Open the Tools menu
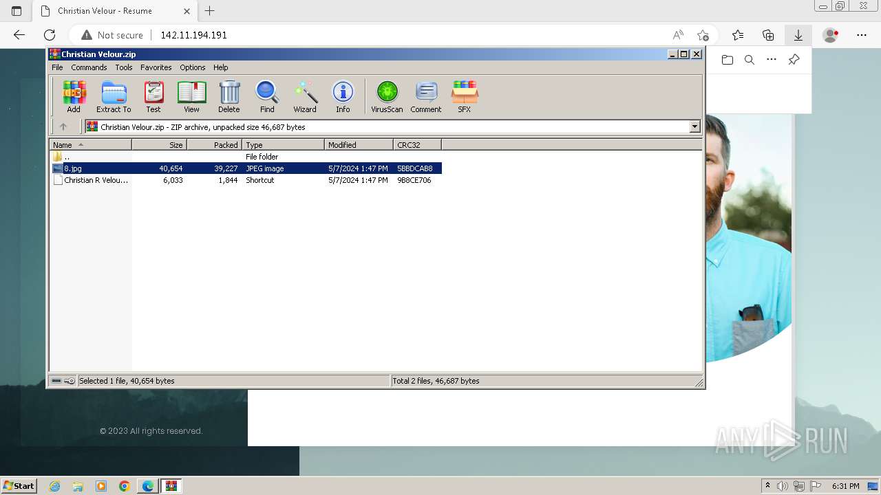This screenshot has height=495, width=881. [124, 67]
